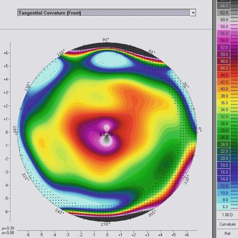Image resolution: width=238 pixels, height=238 pixels.
Task: Select the 6.0 light cyan scale swatch
Action: pos(224,207)
